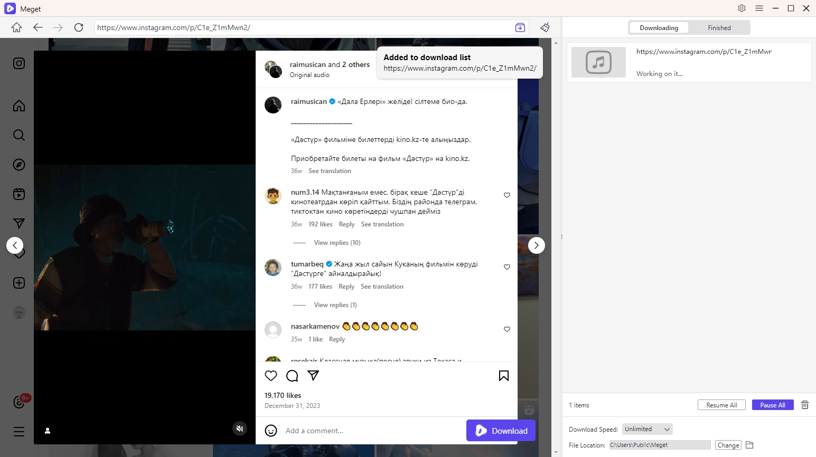Open emoji picker for comment
This screenshot has height=457, width=816.
pyautogui.click(x=271, y=431)
